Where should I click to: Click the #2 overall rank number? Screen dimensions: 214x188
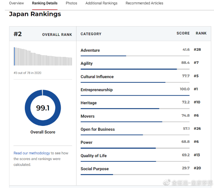(18, 34)
